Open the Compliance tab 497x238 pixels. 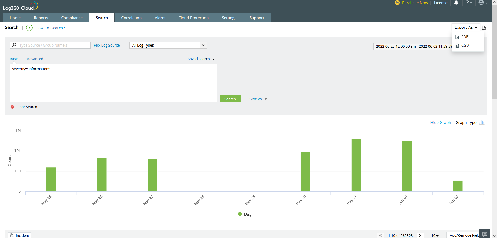pyautogui.click(x=72, y=18)
